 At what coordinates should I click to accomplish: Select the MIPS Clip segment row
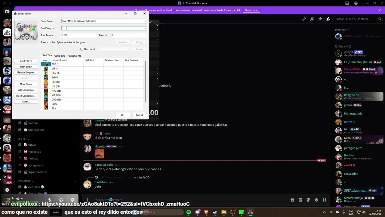(x=92, y=95)
